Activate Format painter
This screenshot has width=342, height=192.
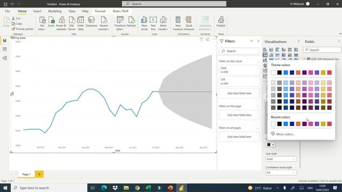coord(22,29)
